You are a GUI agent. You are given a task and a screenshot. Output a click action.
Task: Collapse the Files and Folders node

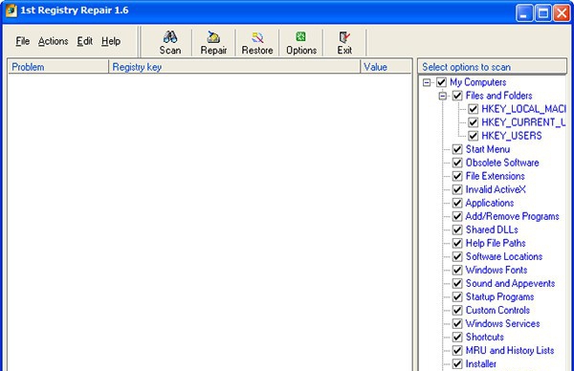443,96
